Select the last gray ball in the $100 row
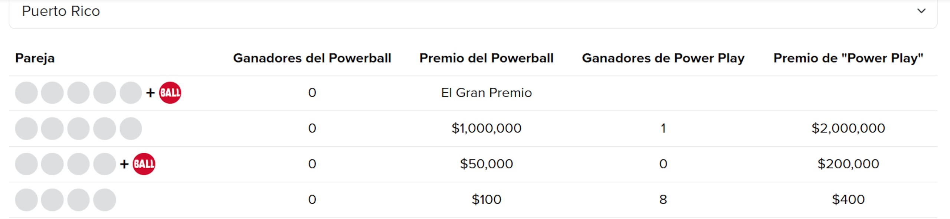Image resolution: width=950 pixels, height=219 pixels. [104, 199]
